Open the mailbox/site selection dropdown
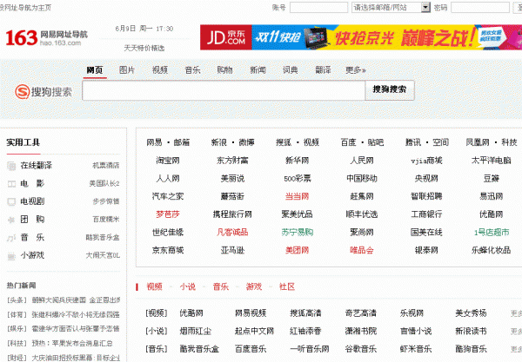522x362 pixels. point(391,7)
